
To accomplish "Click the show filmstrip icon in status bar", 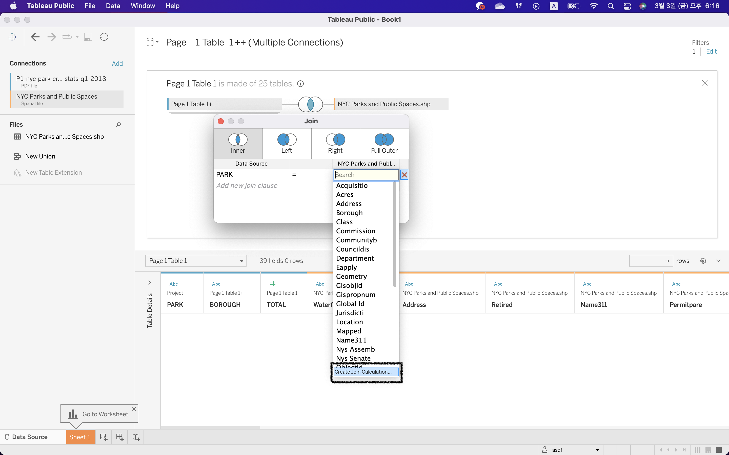I will click(708, 450).
